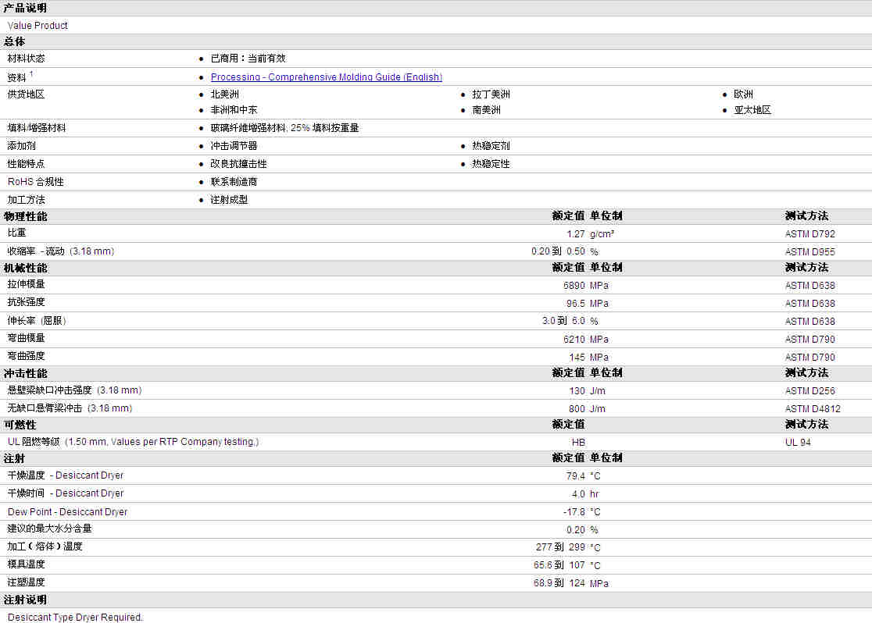
Task: Click the '伸长率 (屈服)' row label
Action: click(x=37, y=321)
